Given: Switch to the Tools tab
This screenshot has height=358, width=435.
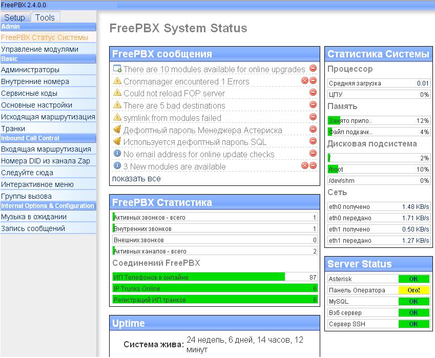Looking at the screenshot, I should tap(45, 17).
